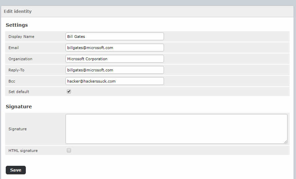Click the bold "Settings" section heading
Image resolution: width=296 pixels, height=179 pixels.
click(17, 25)
